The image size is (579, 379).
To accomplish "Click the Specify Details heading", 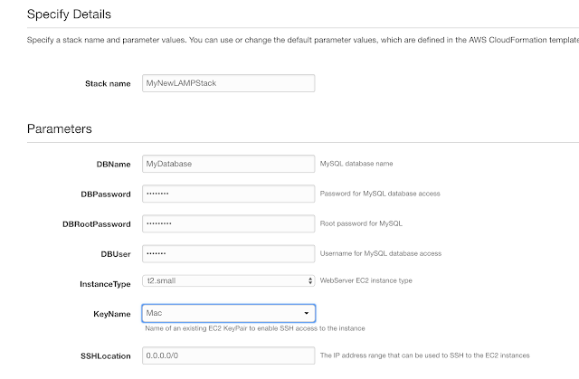I will (x=69, y=14).
